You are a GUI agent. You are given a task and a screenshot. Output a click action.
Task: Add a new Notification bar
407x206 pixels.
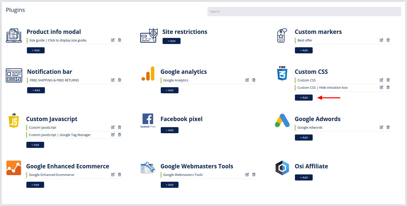click(x=36, y=90)
